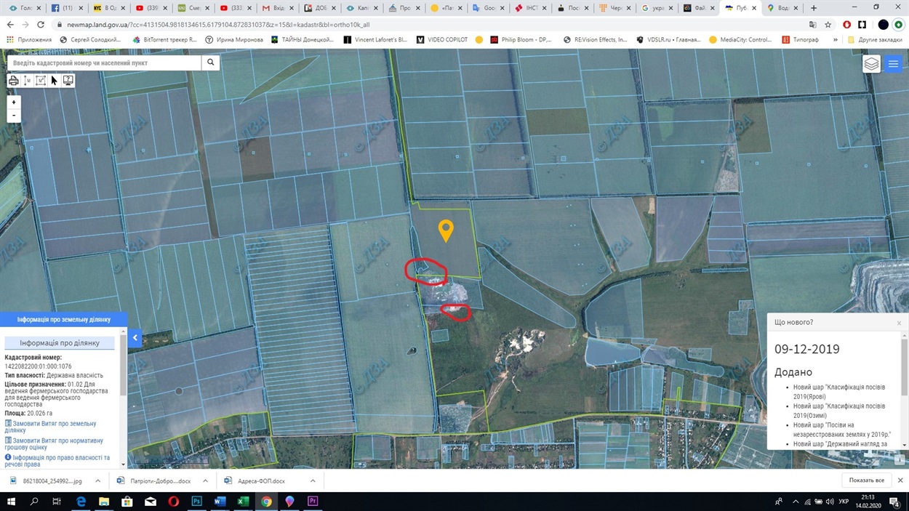Image resolution: width=909 pixels, height=511 pixels.
Task: Open Premiere Pro from the taskbar
Action: (x=313, y=502)
